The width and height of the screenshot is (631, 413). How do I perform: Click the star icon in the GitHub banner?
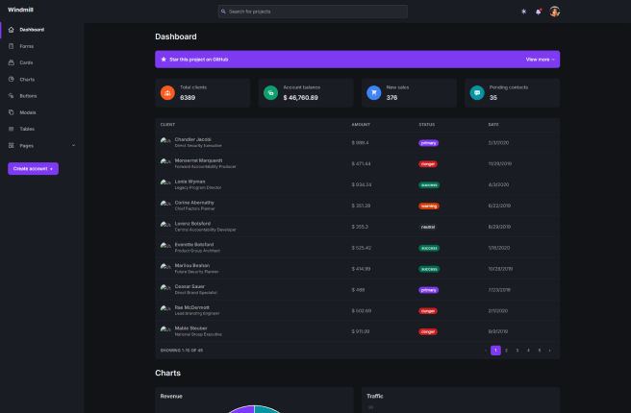point(164,60)
